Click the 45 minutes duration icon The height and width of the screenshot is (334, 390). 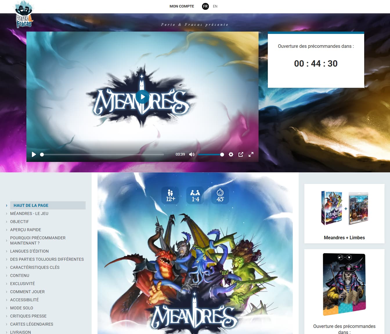click(x=220, y=195)
